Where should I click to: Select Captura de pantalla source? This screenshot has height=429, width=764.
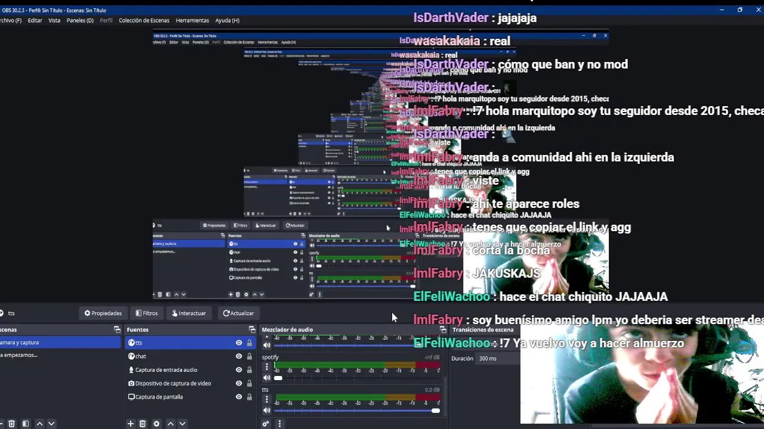(191, 397)
